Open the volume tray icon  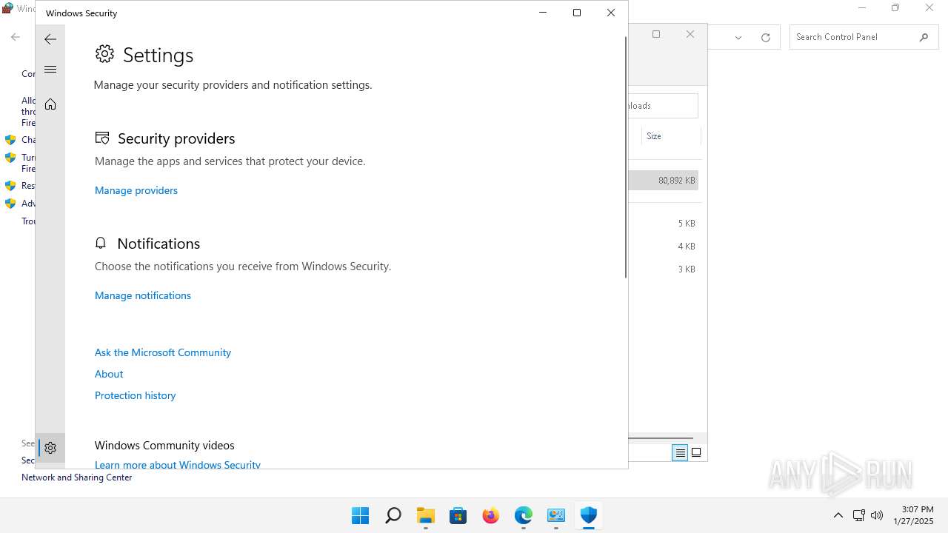point(877,515)
